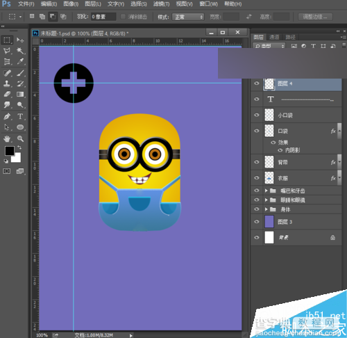Select the Eyedropper tool
Screen dimensions: 347x338
[20, 61]
